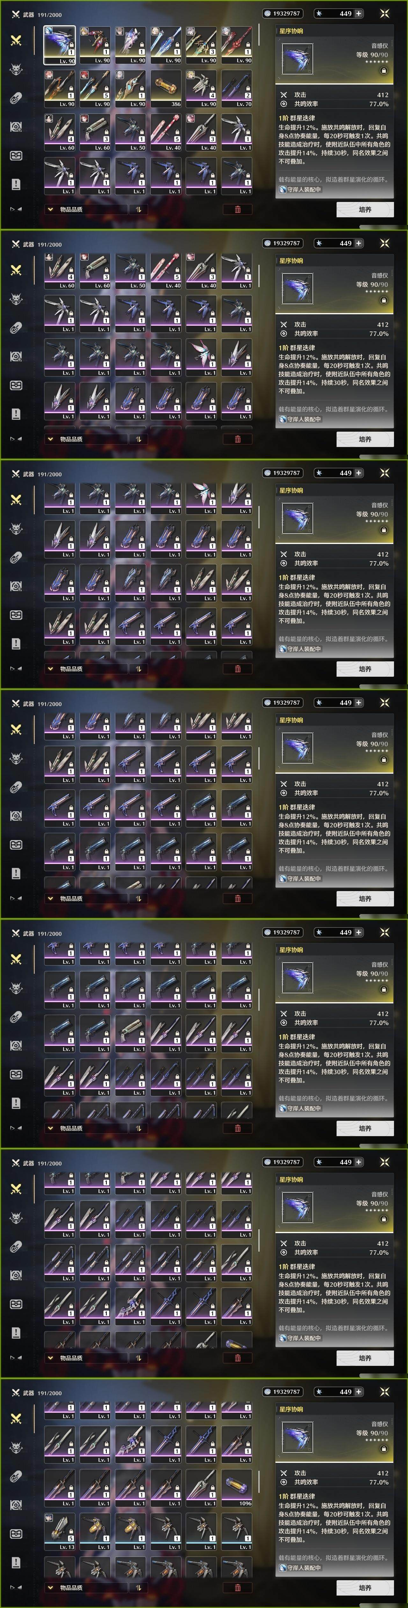Click the plus button beside 449 in first panel

tap(359, 13)
